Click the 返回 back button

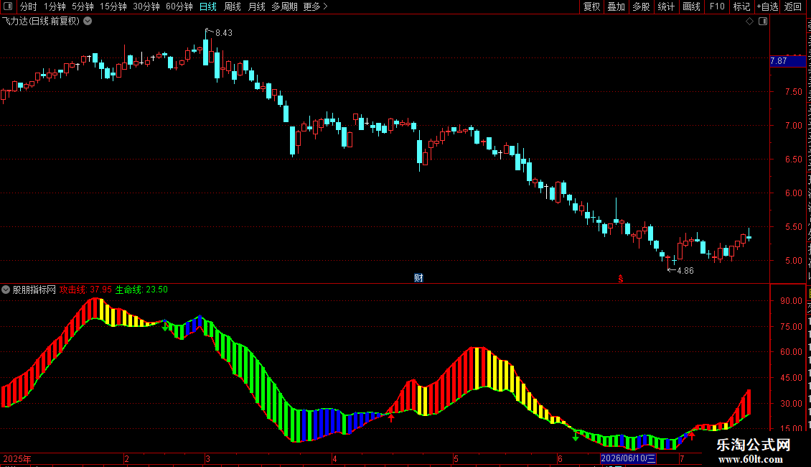[792, 6]
